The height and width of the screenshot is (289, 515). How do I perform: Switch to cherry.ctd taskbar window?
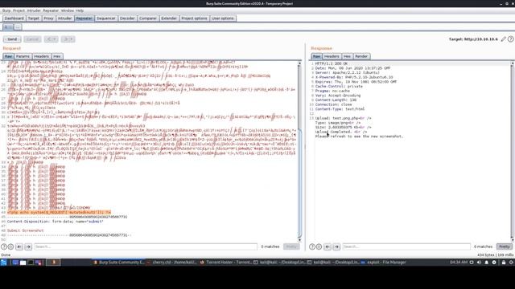(171, 263)
